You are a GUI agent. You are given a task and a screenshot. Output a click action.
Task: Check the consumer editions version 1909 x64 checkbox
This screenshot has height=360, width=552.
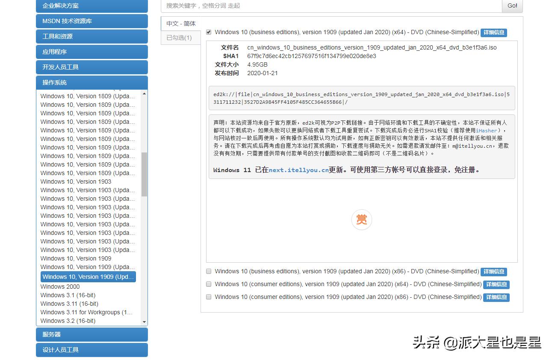[209, 284]
